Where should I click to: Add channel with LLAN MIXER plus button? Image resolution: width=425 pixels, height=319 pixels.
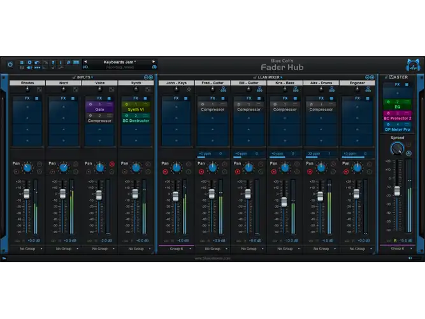[x=372, y=77]
